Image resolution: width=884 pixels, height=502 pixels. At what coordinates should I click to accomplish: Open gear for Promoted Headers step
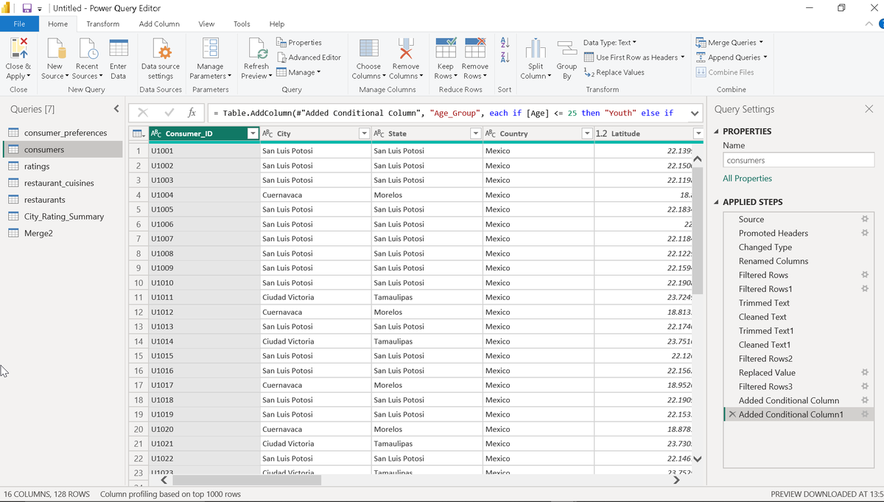pyautogui.click(x=865, y=233)
